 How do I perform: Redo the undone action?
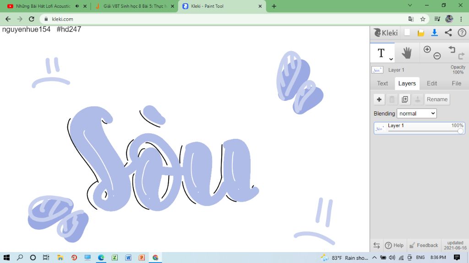[x=461, y=56]
